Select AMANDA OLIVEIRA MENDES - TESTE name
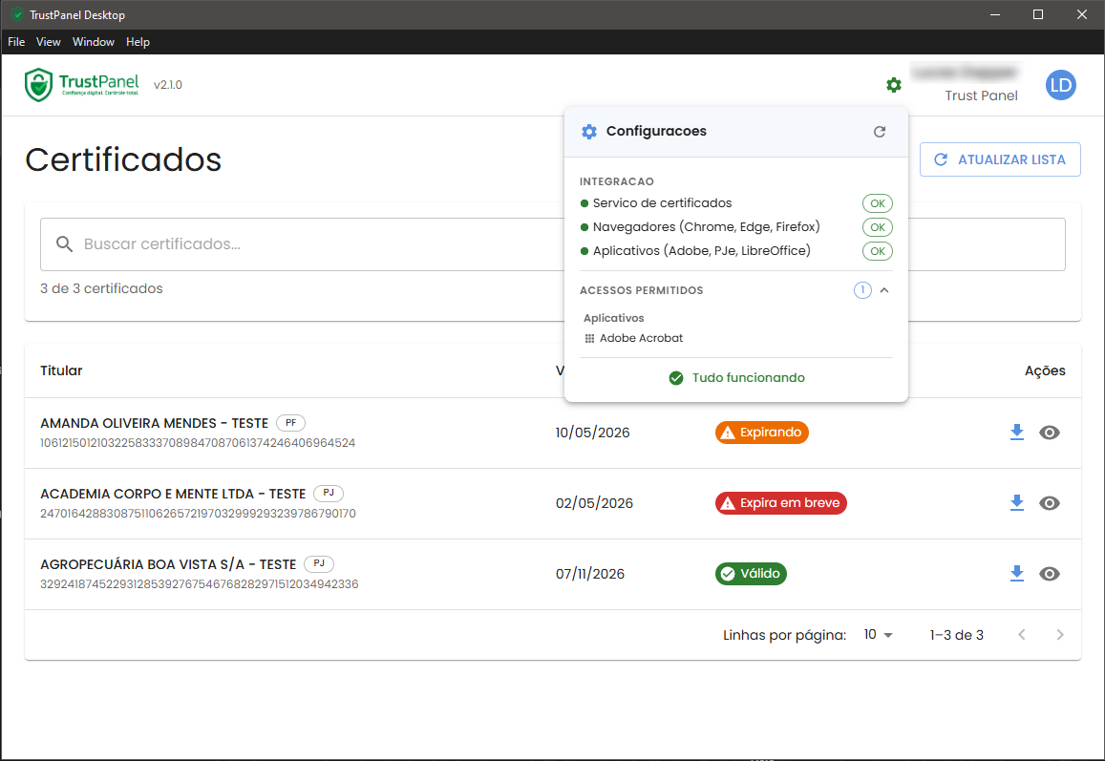Viewport: 1105px width, 761px height. 155,424
